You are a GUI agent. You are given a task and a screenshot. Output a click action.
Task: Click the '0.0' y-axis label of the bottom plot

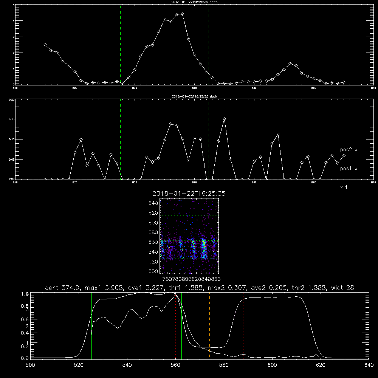[x=25, y=358]
